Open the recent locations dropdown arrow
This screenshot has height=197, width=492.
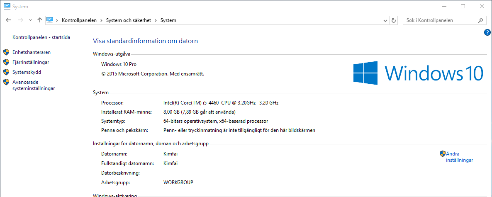tap(30, 20)
